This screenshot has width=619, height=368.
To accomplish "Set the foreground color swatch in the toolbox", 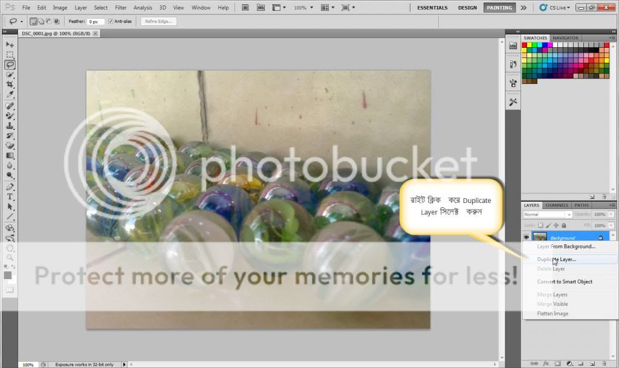I will click(8, 275).
